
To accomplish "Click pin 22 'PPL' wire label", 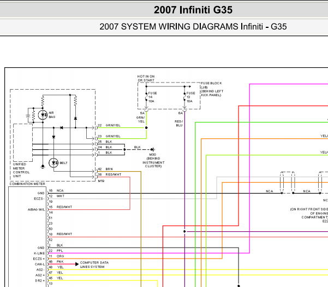I will click(59, 250).
